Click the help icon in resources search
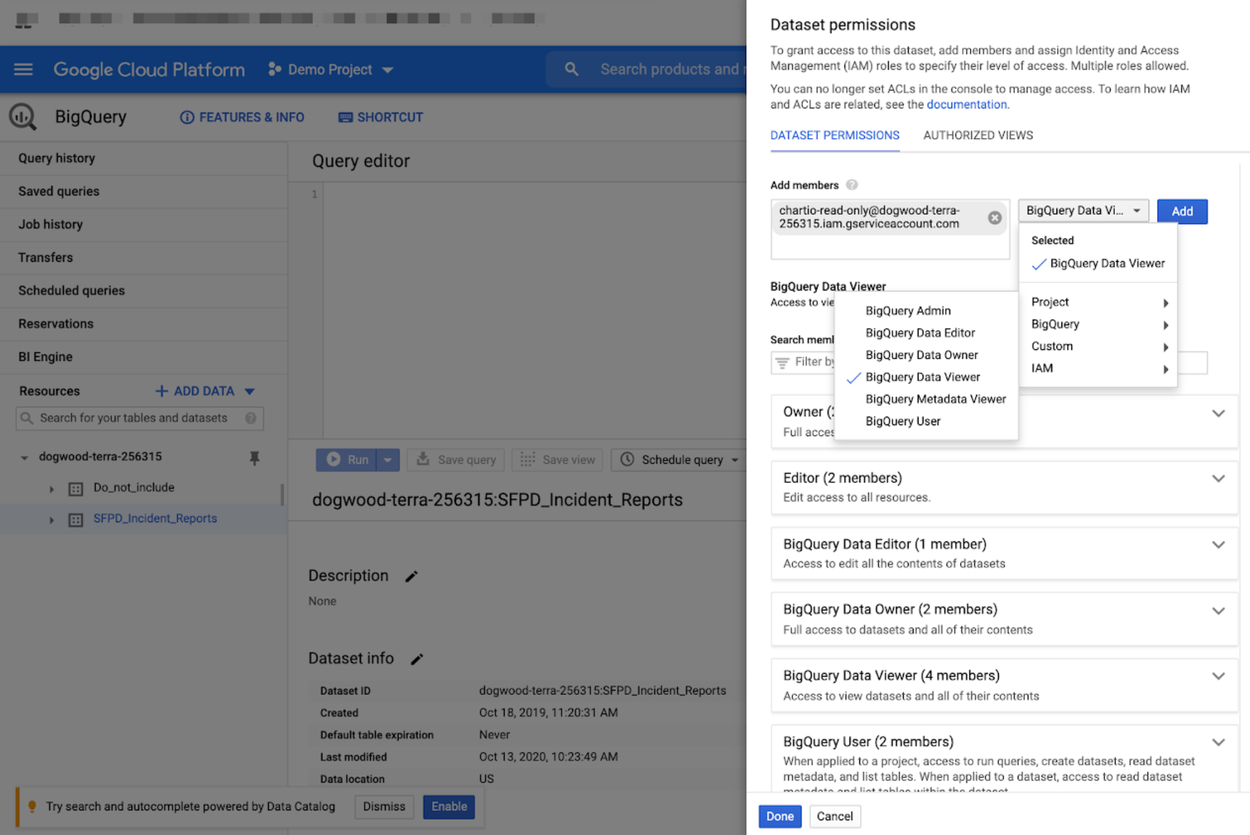 pyautogui.click(x=251, y=418)
